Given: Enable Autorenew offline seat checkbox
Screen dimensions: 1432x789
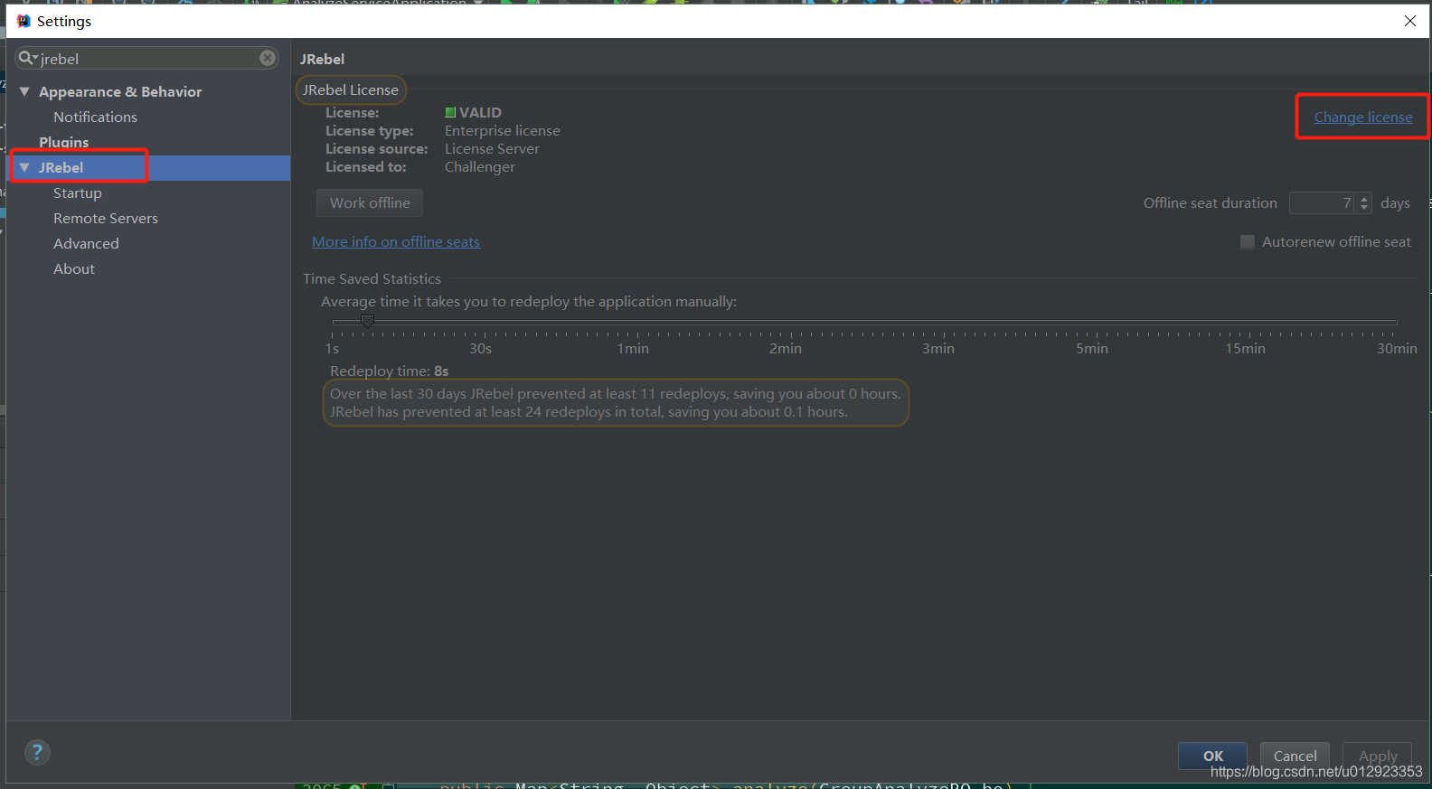Looking at the screenshot, I should tap(1248, 241).
